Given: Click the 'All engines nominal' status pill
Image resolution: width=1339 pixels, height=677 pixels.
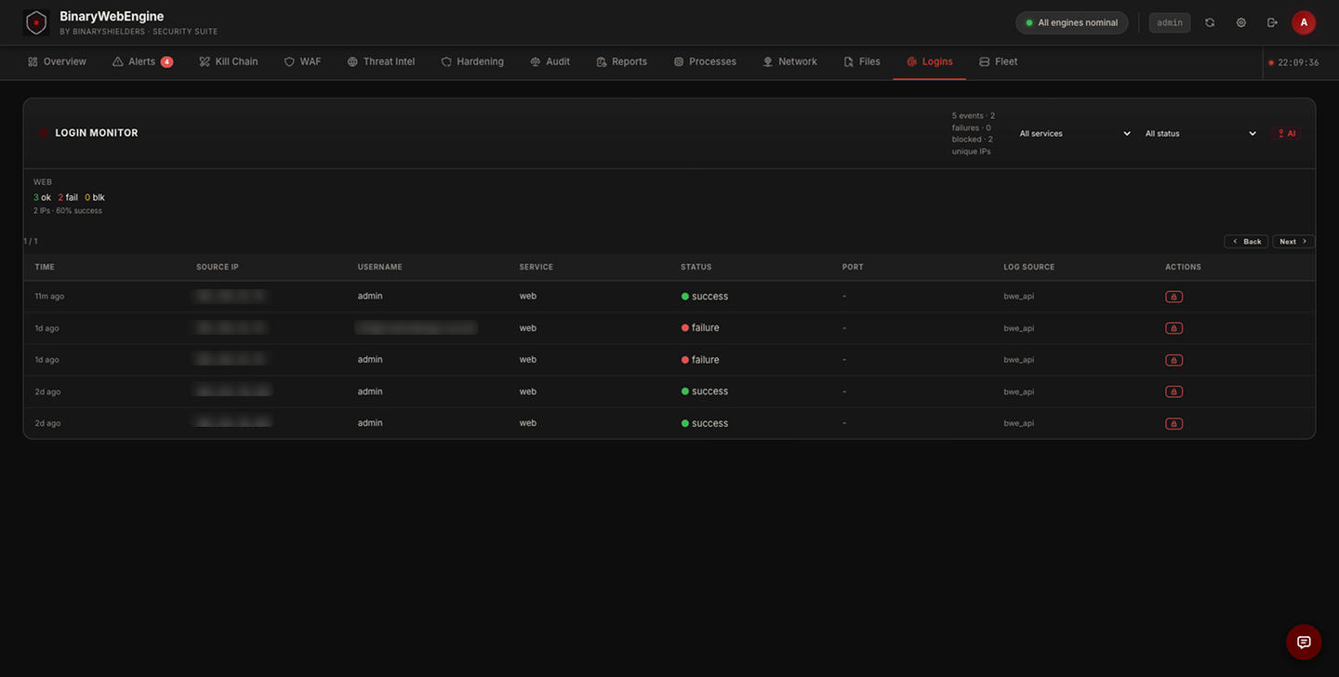Looking at the screenshot, I should [1072, 22].
